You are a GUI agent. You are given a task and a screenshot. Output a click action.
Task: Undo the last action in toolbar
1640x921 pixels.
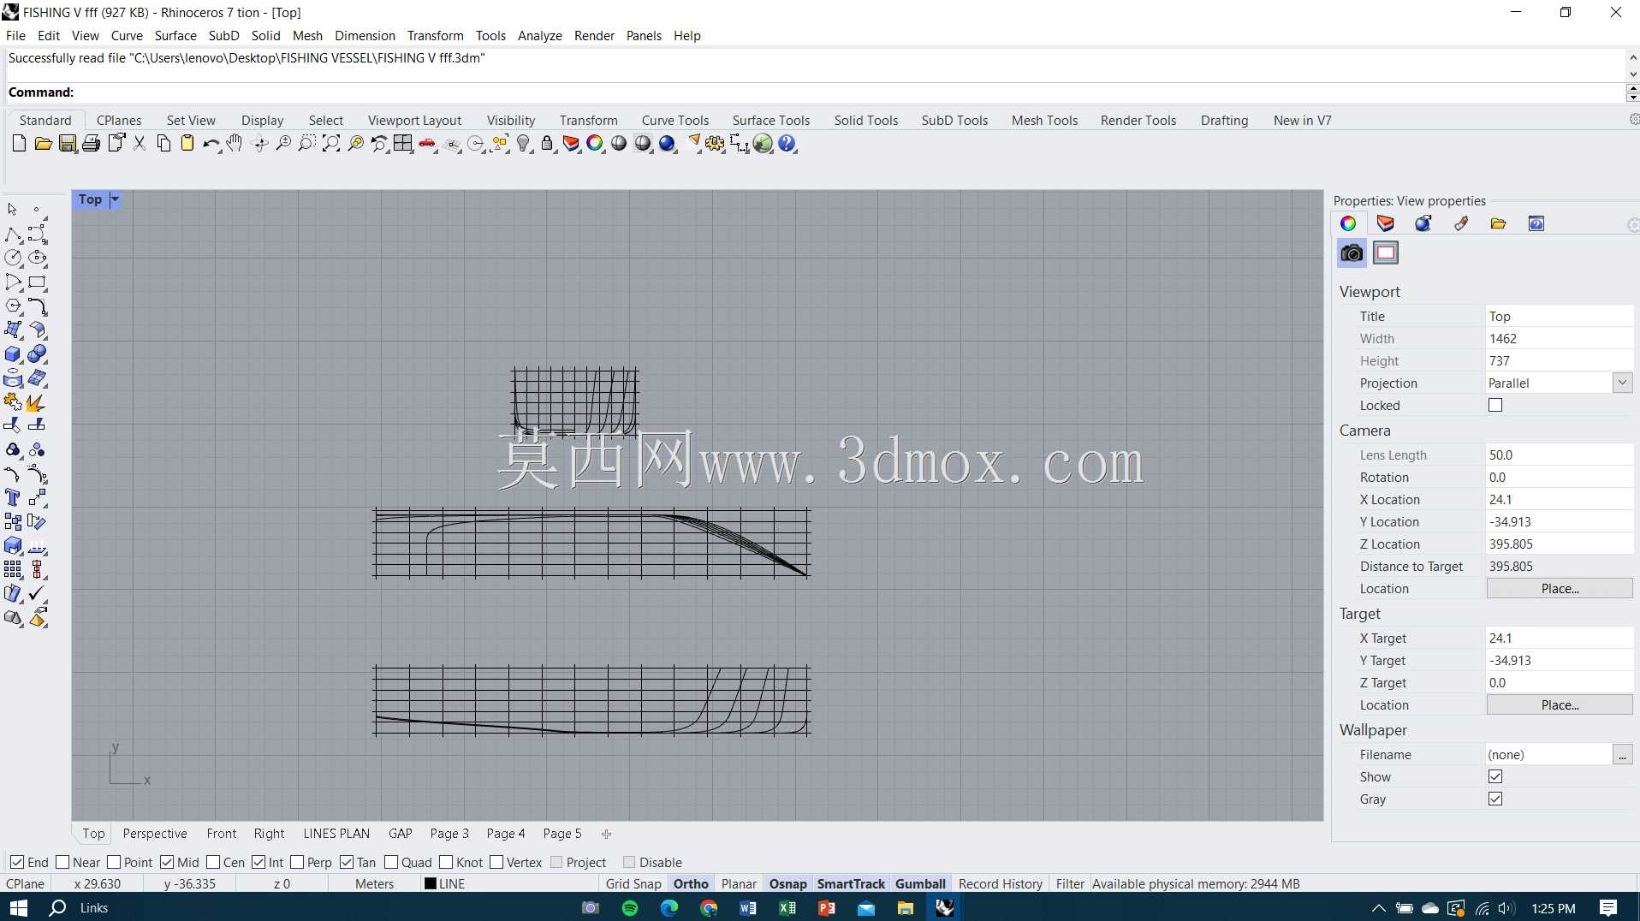coord(211,144)
